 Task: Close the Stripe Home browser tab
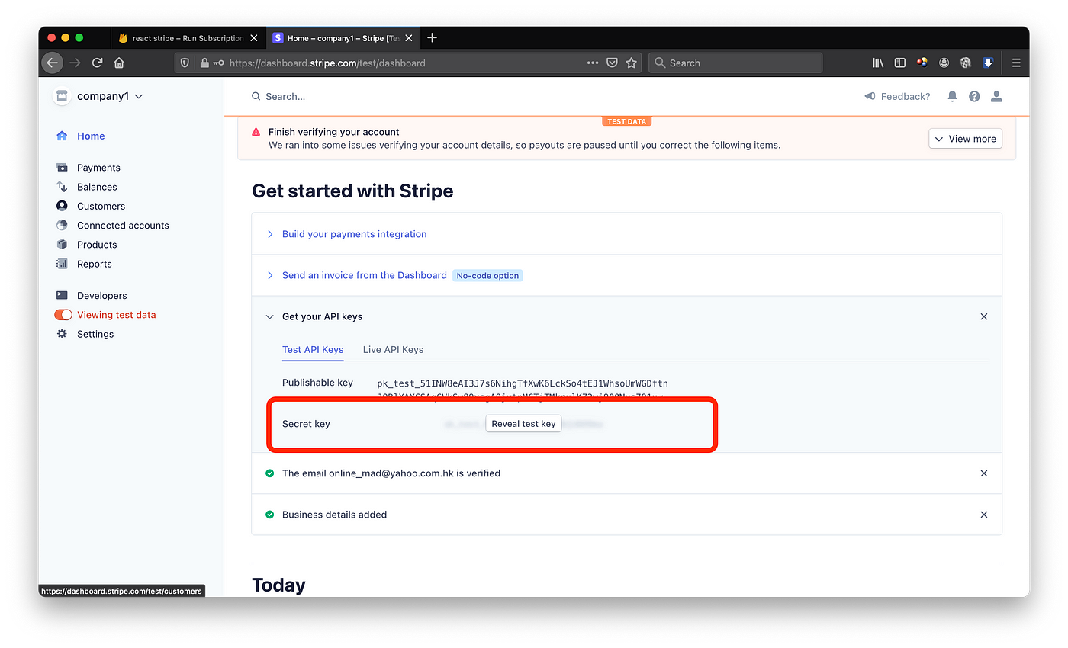410,38
